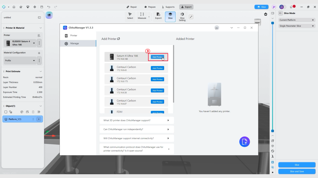Open the printer list icon beside the Printer label

pyautogui.click(x=39, y=35)
